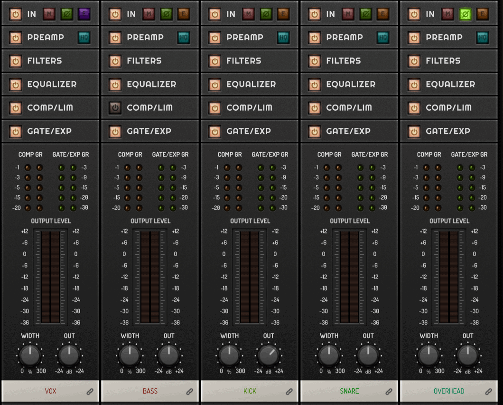Click the BASS output level meter
The width and height of the screenshot is (503, 405).
[x=150, y=277]
